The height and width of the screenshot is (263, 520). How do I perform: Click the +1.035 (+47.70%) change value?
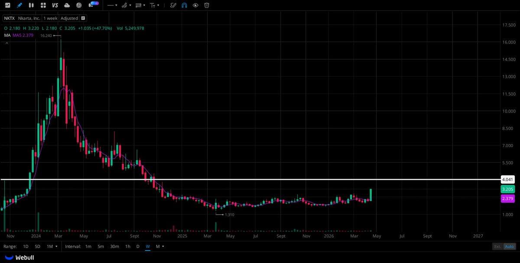coord(95,28)
